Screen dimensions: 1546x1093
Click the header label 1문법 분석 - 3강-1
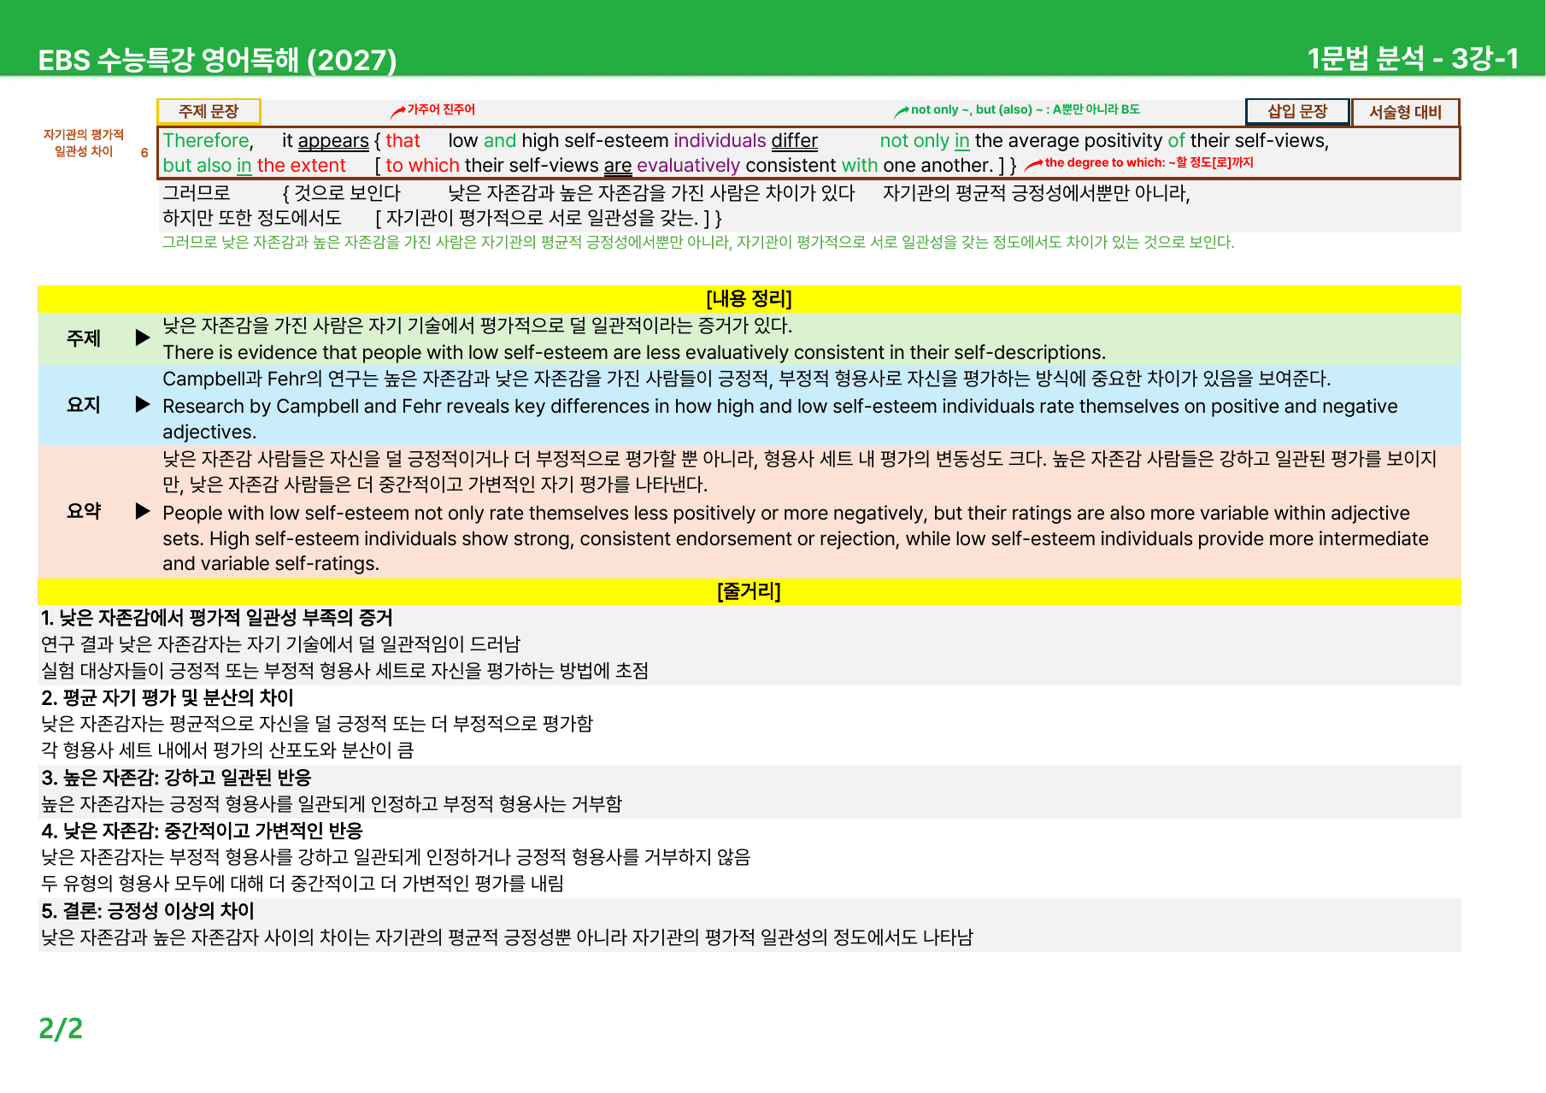point(1413,59)
